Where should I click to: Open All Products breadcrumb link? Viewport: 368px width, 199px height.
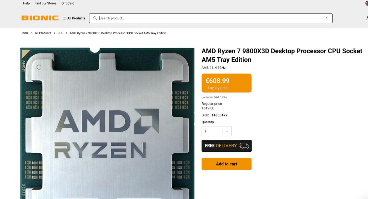click(x=43, y=33)
